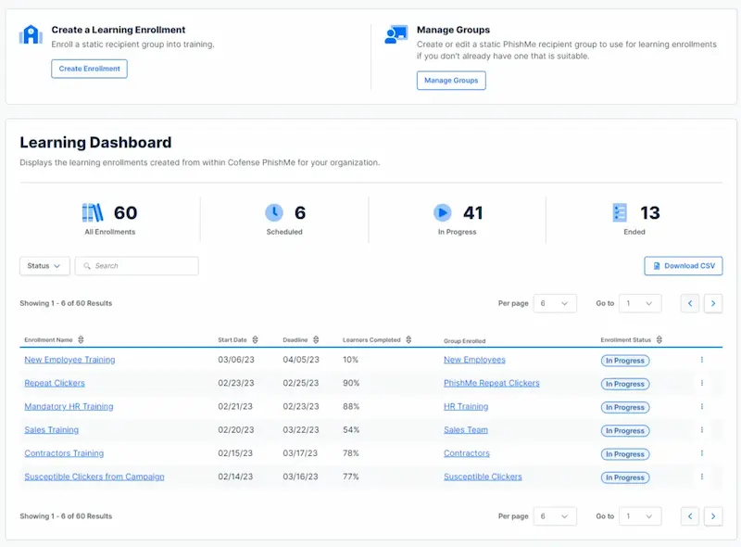Click In Progress badge for New Employee Training

pyautogui.click(x=625, y=361)
